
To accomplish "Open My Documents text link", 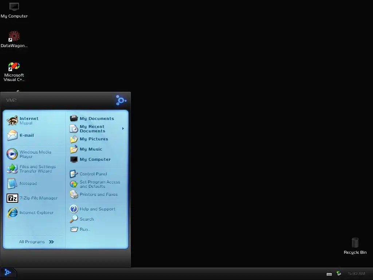I will coord(97,118).
